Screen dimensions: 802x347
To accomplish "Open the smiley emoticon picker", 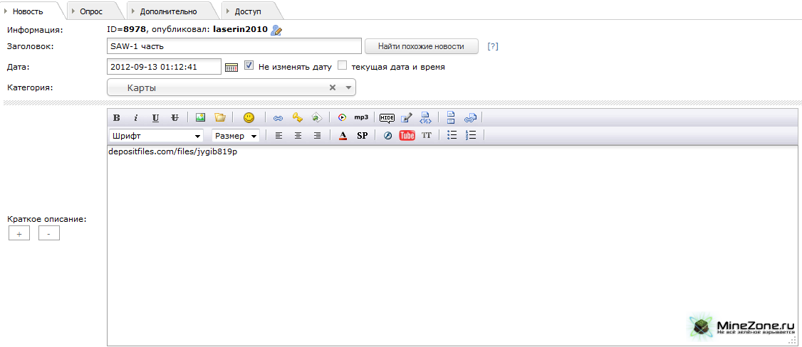I will pos(249,117).
